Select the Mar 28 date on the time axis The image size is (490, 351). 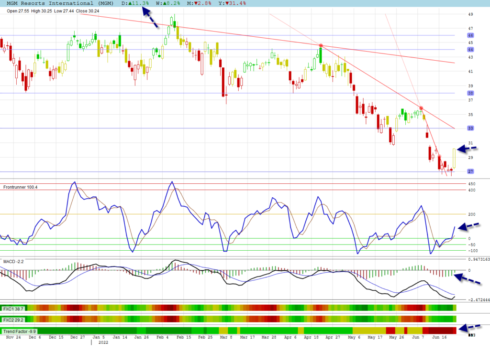tap(269, 337)
